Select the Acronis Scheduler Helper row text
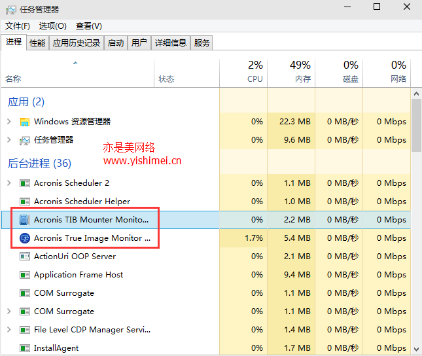The width and height of the screenshot is (422, 356). click(82, 202)
